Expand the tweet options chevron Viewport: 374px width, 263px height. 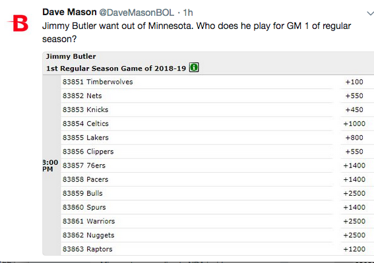(371, 13)
